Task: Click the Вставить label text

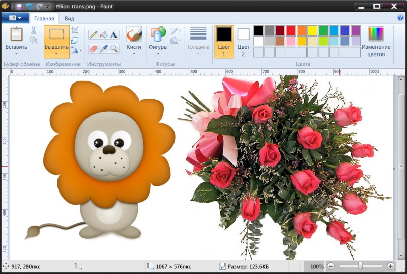Action: coord(16,47)
